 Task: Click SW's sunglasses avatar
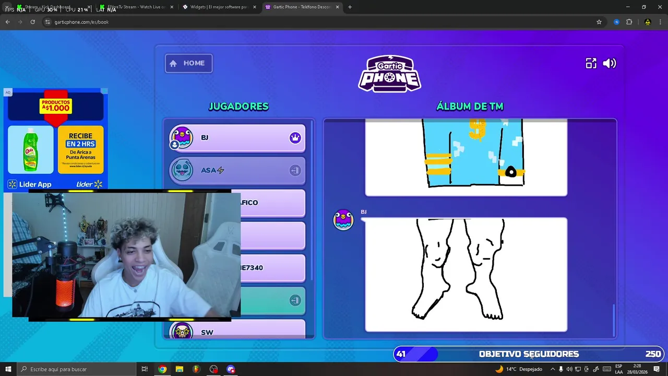(x=182, y=331)
